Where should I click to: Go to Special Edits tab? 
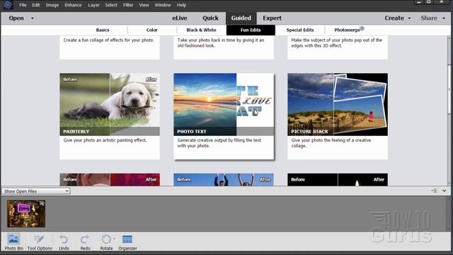(x=300, y=30)
